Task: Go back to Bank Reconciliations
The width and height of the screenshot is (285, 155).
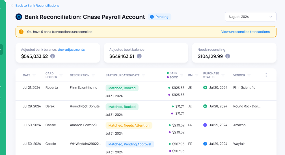Action: [37, 6]
